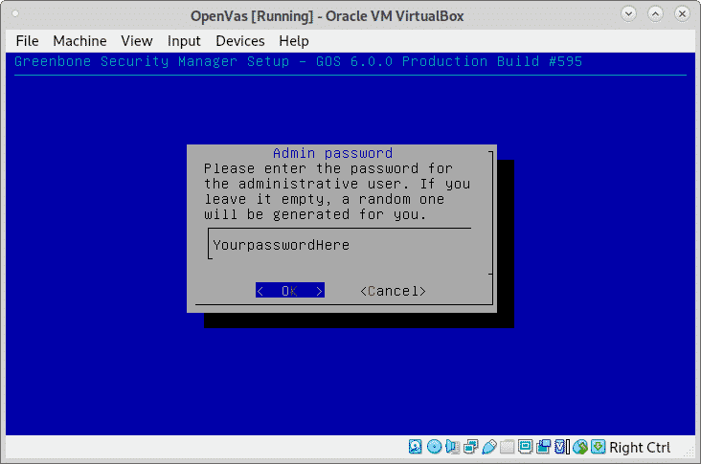Click the network adapters status icon
Screen dimensions: 701x464
471,447
